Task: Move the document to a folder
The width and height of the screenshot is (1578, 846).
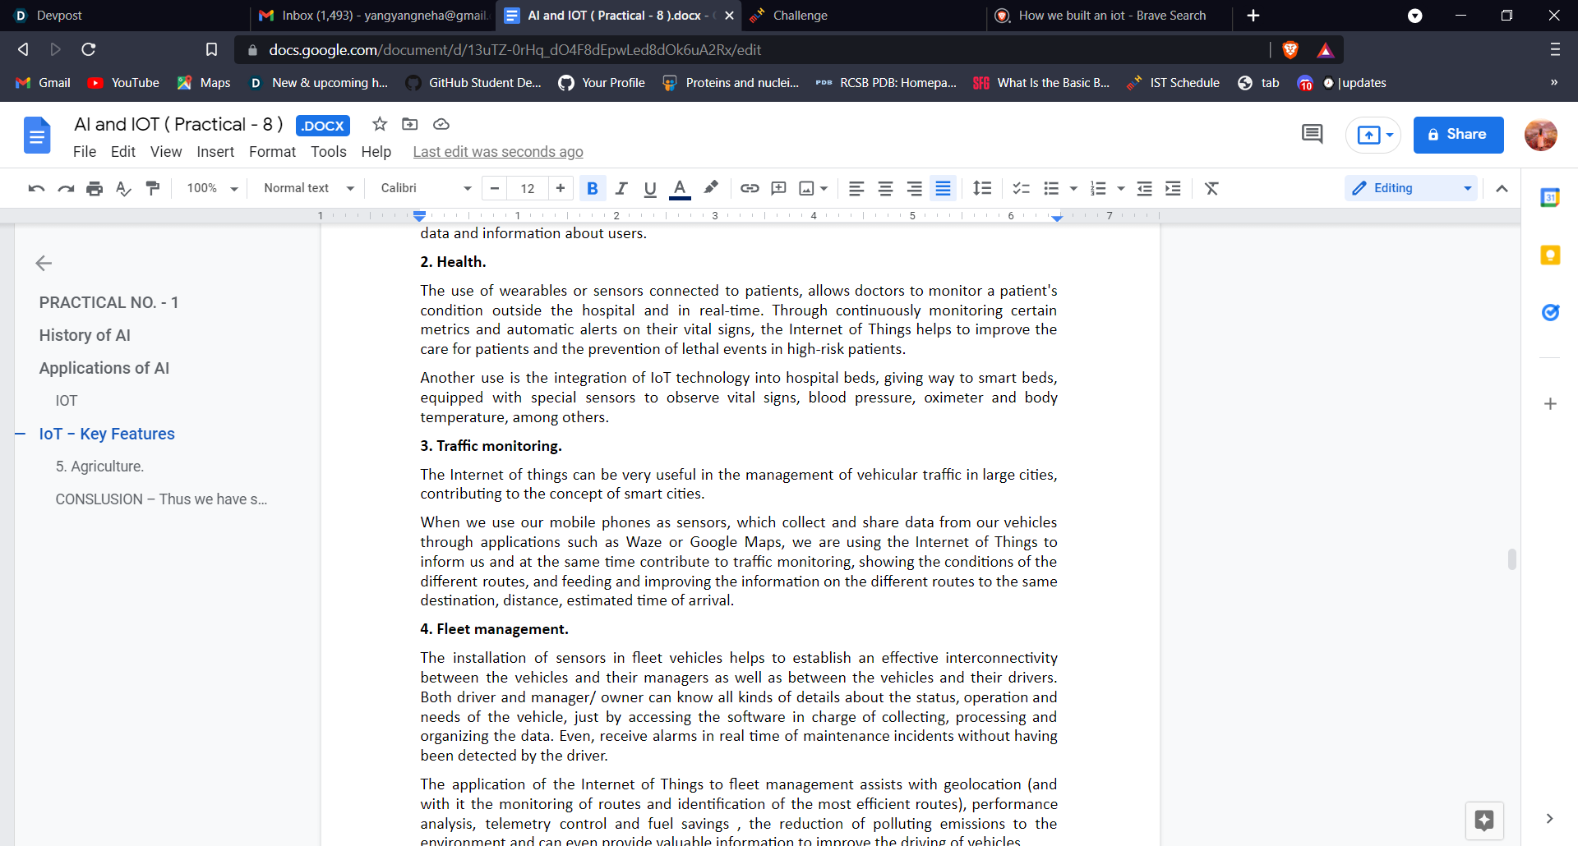Action: click(410, 124)
